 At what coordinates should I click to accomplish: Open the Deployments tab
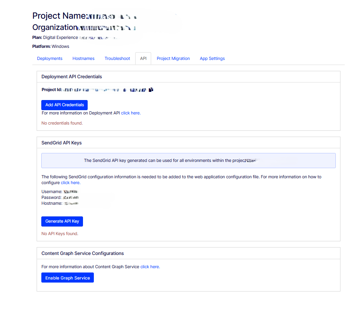click(49, 58)
